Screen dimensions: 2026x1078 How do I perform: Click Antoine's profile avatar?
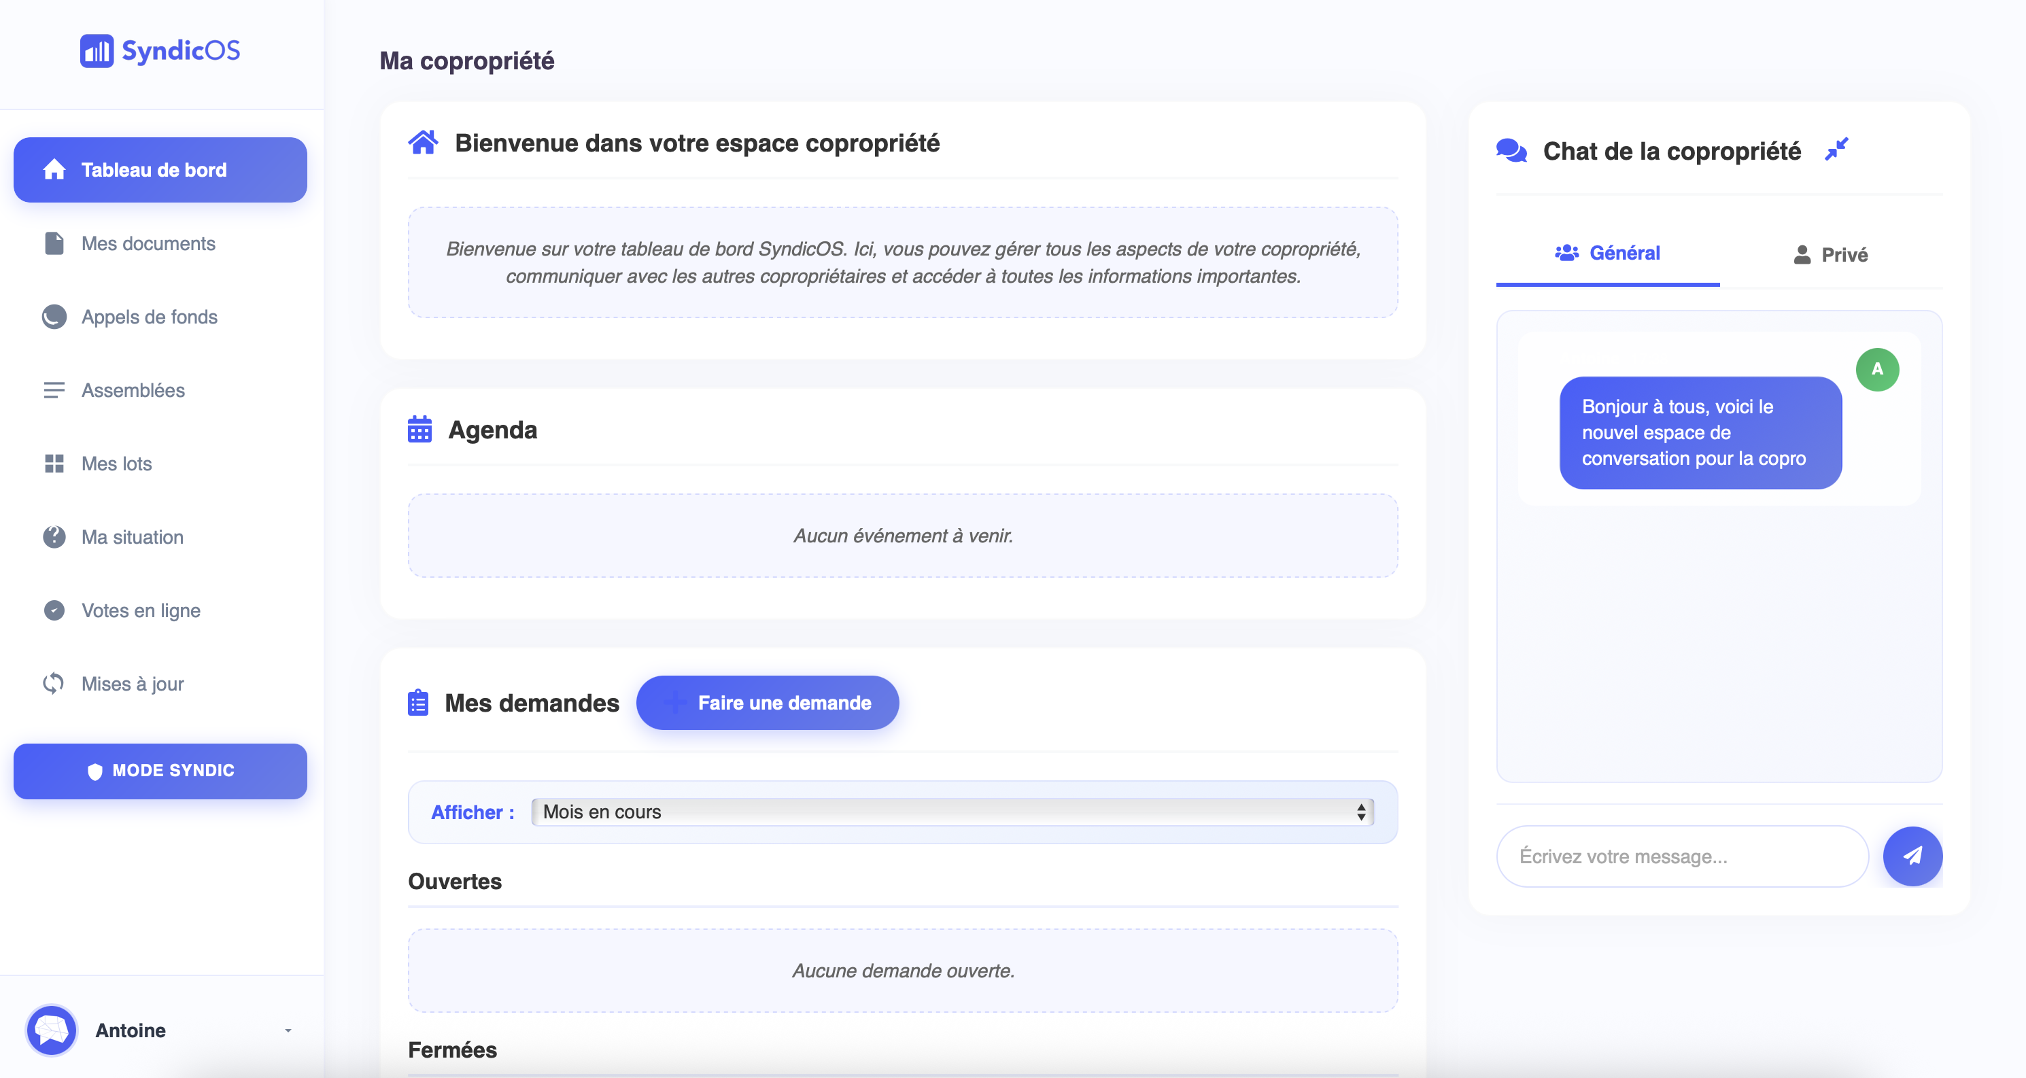coord(52,1030)
